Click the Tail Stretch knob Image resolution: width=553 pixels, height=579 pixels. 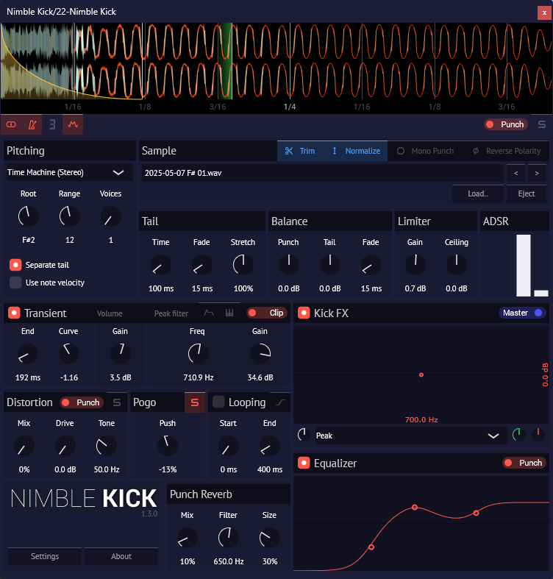pyautogui.click(x=243, y=265)
